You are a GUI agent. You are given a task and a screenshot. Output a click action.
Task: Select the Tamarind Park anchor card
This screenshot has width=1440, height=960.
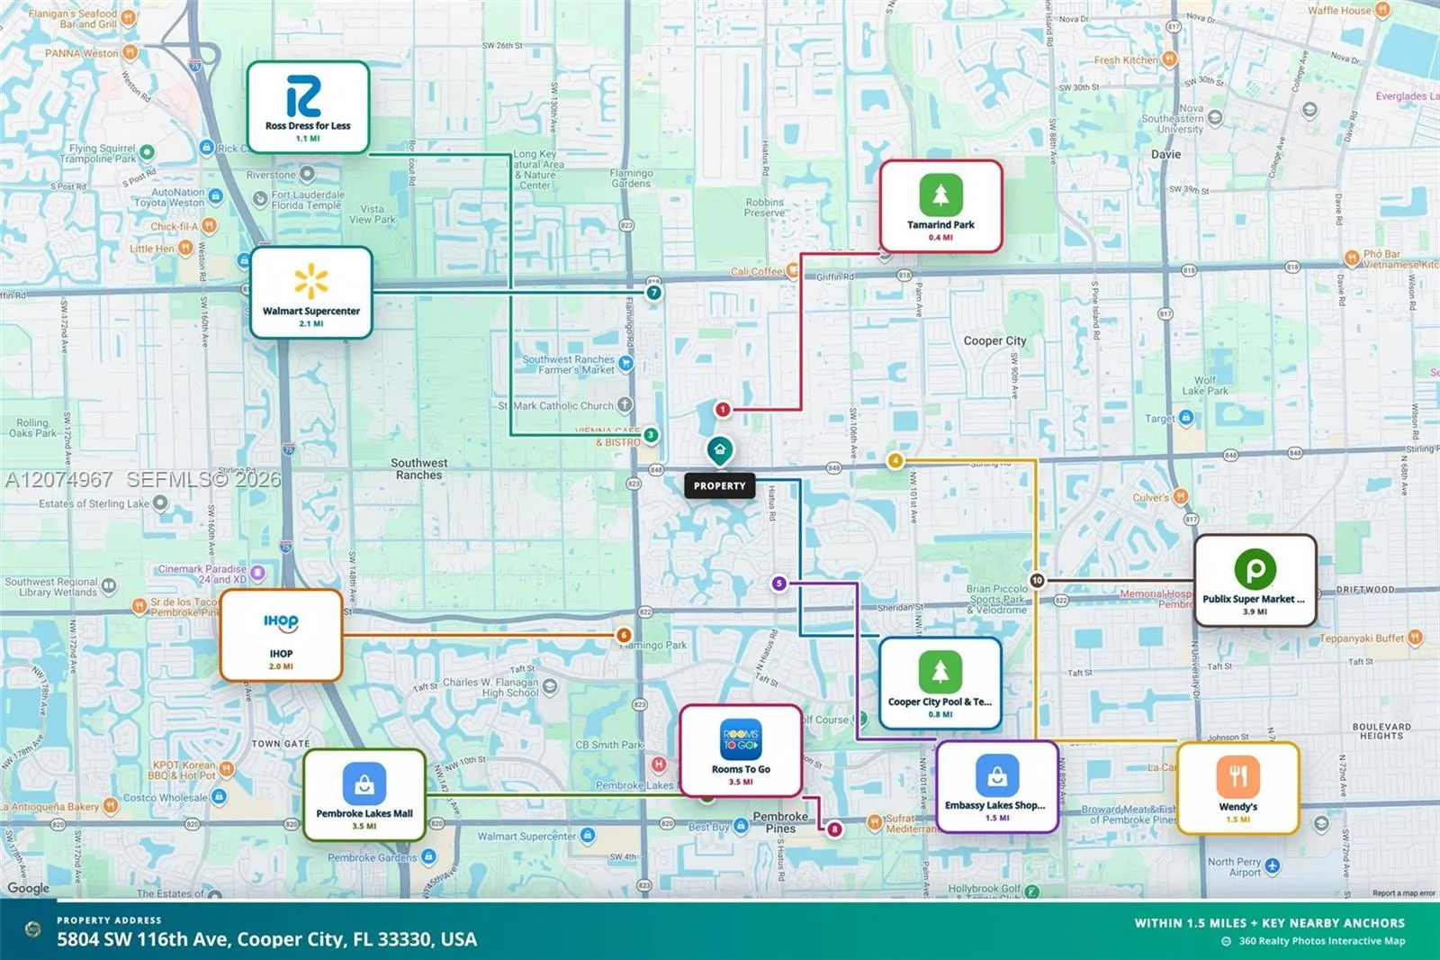[x=940, y=206]
